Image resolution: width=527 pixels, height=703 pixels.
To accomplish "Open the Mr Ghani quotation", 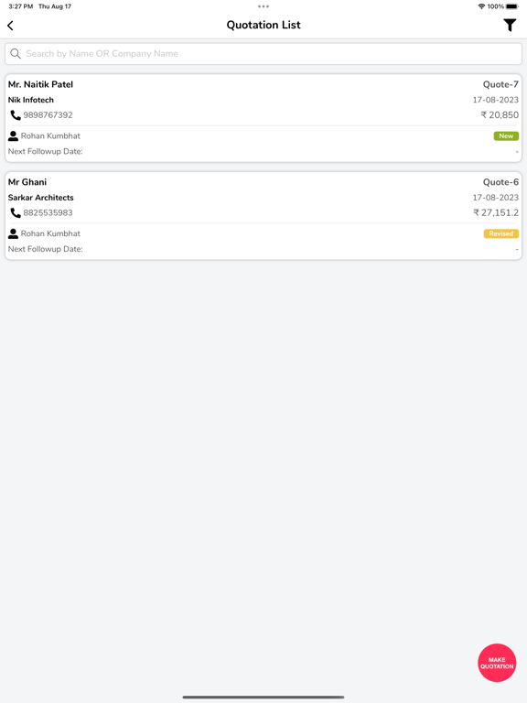I will tap(263, 216).
